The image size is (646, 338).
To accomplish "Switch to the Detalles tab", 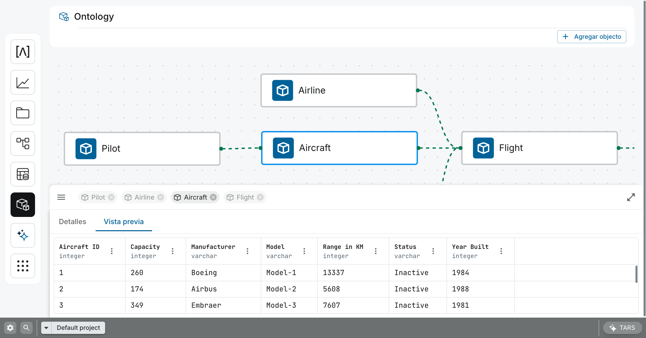I will coord(72,222).
